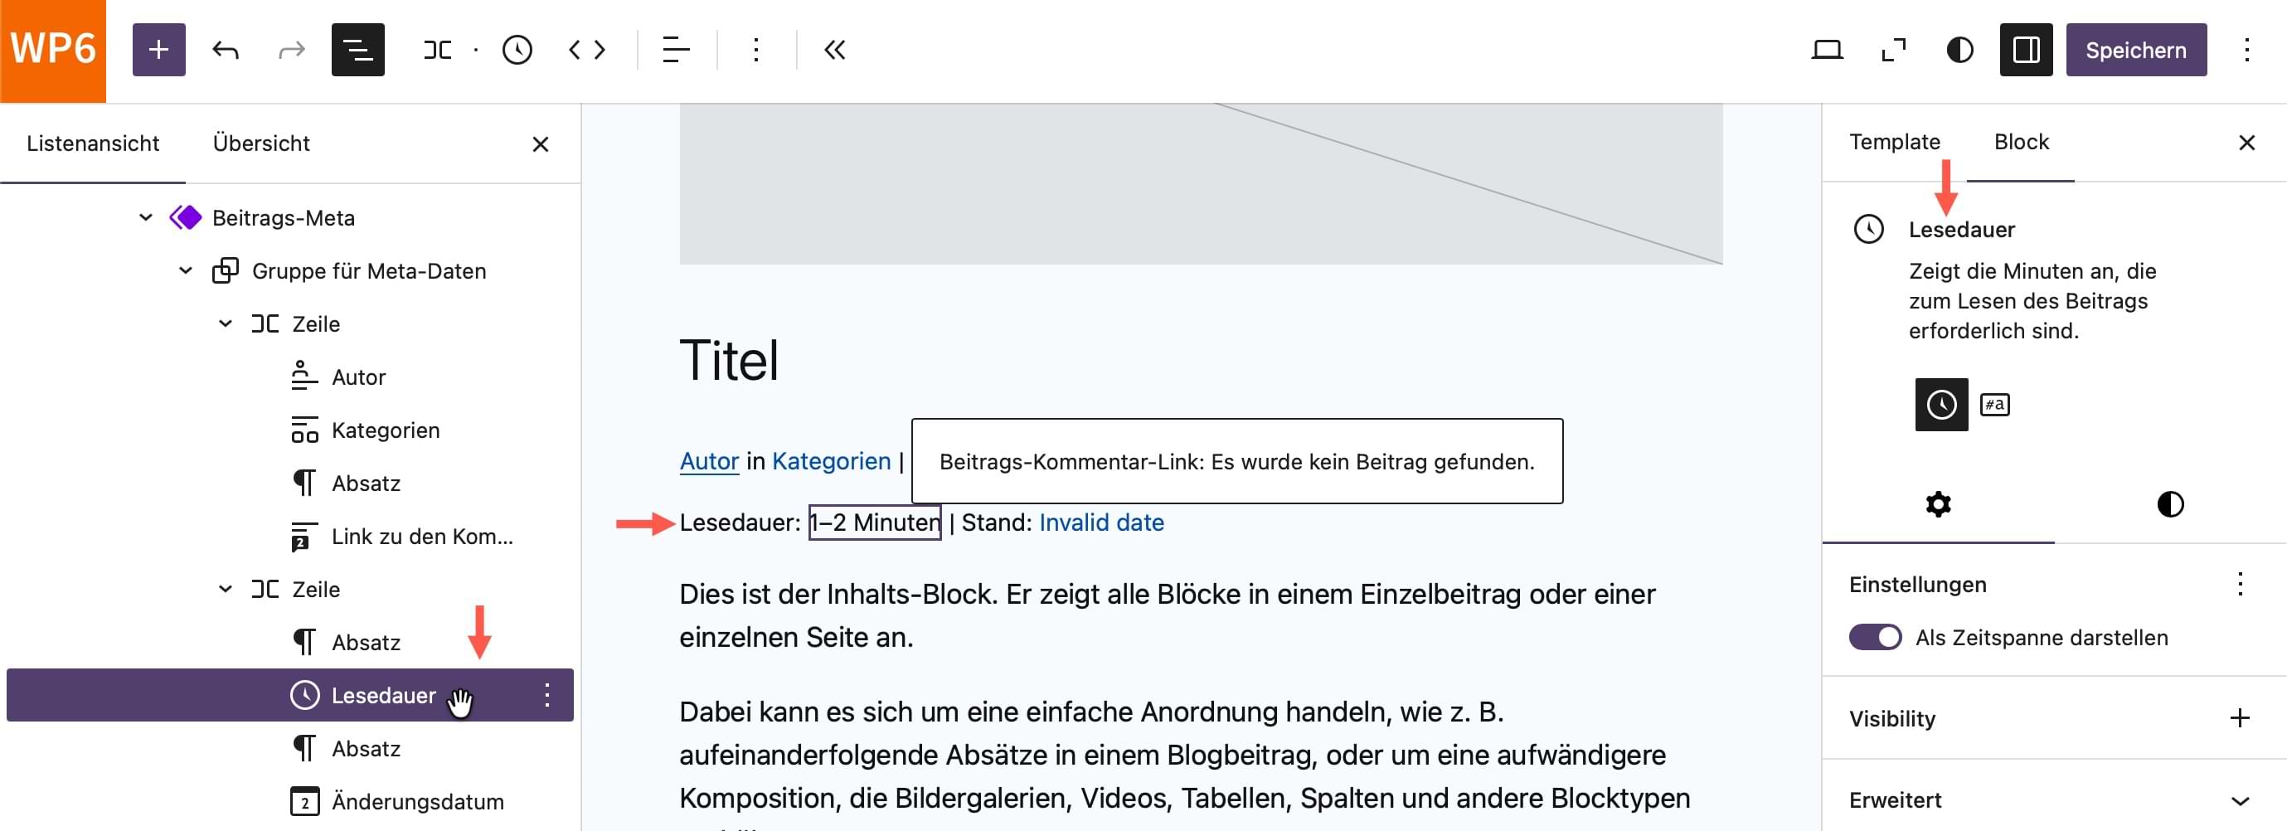Select Änderungsdatum block in list view
Image resolution: width=2287 pixels, height=831 pixels.
416,802
